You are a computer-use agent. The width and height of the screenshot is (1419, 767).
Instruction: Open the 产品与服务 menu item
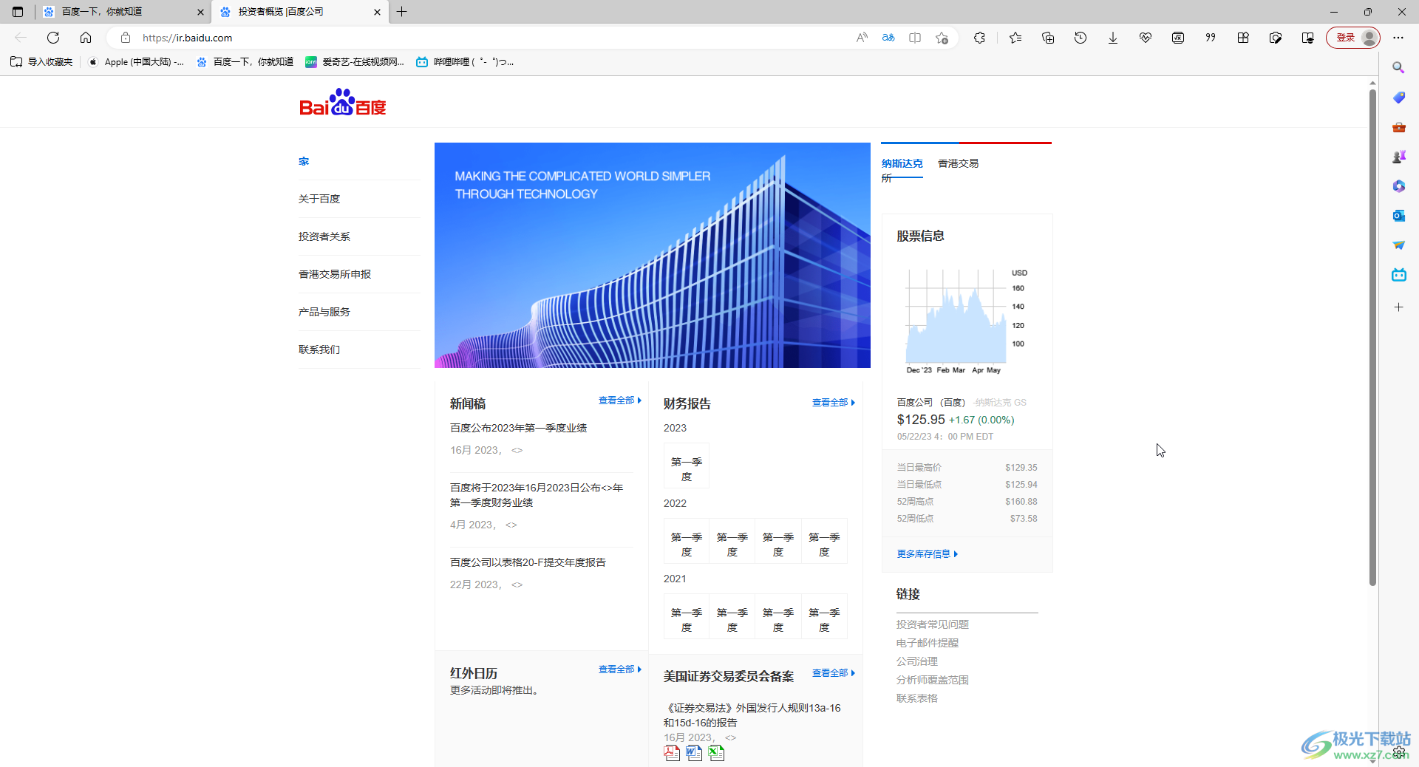tap(324, 312)
